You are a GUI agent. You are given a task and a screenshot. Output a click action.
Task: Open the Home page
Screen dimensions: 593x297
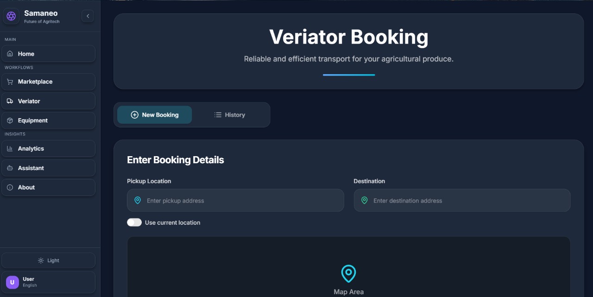48,54
